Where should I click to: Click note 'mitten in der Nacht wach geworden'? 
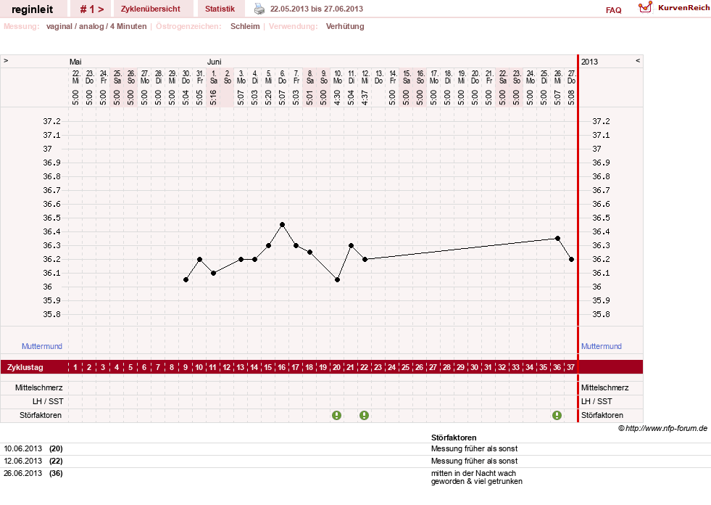pyautogui.click(x=477, y=477)
